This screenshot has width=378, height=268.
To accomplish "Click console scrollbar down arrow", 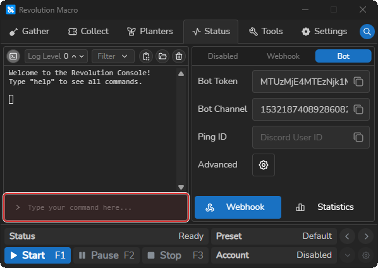I will (x=181, y=187).
